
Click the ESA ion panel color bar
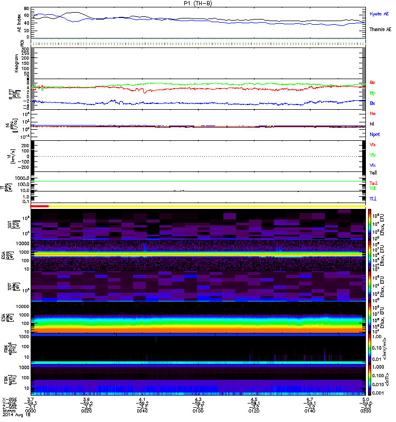click(370, 255)
